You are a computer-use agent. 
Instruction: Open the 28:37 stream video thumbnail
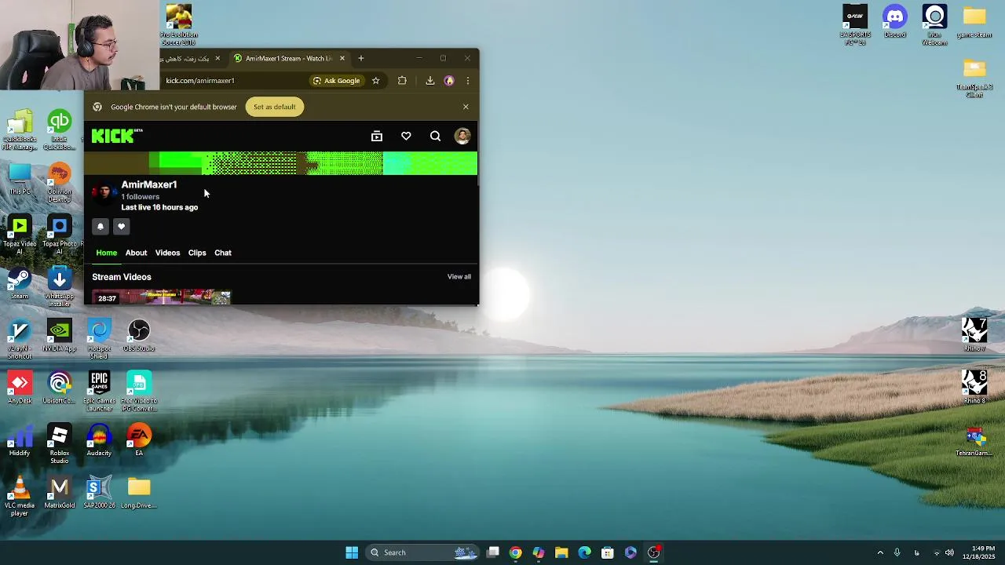pos(162,297)
